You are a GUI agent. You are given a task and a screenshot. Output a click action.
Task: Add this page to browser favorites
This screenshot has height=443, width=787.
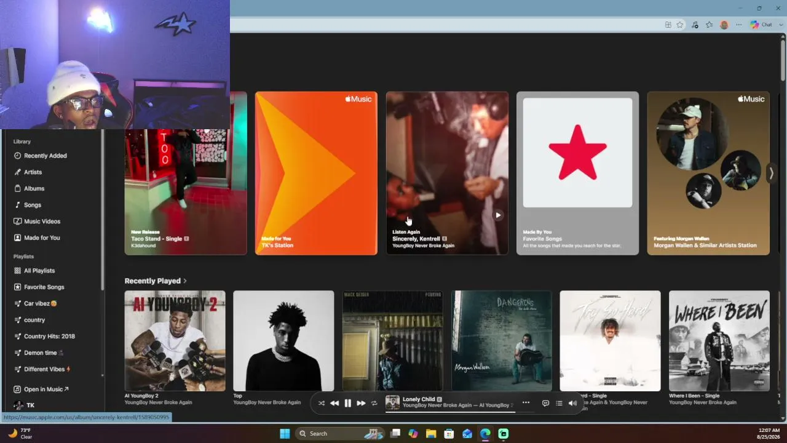coord(680,25)
